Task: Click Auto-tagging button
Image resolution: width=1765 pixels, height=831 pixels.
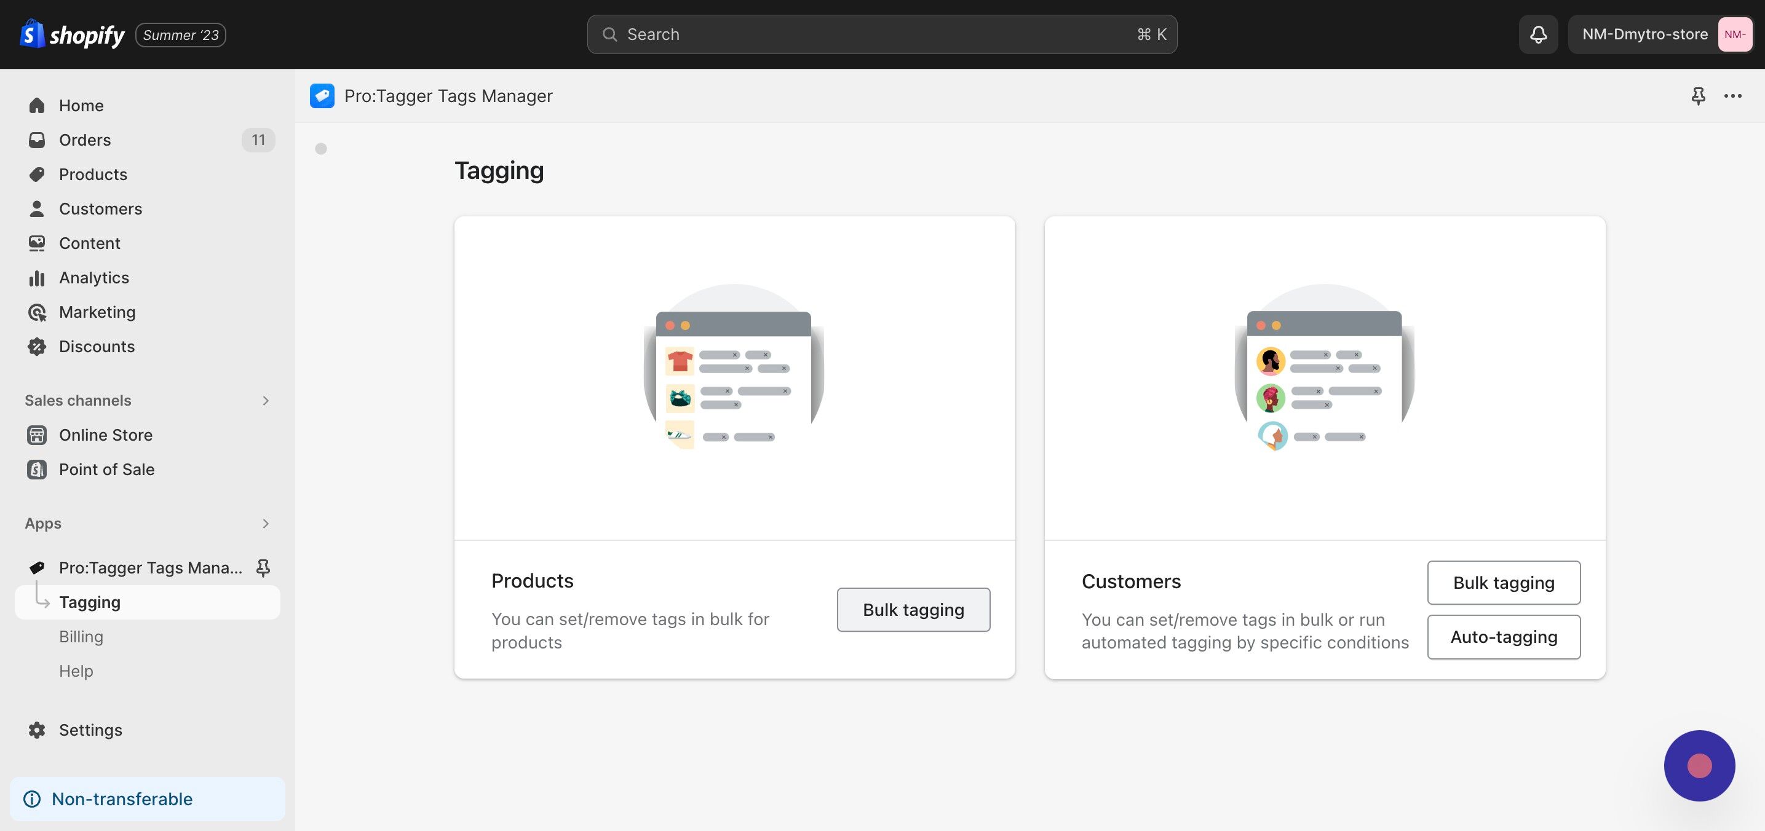Action: [1504, 637]
